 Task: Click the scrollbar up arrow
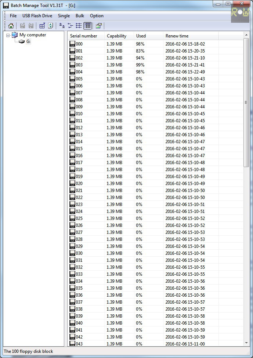[x=246, y=35]
